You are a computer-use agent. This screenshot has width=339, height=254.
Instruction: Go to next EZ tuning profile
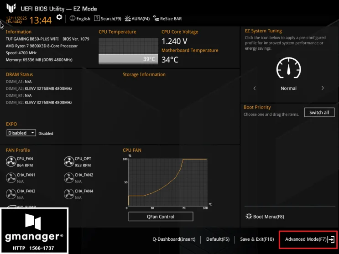pyautogui.click(x=323, y=88)
